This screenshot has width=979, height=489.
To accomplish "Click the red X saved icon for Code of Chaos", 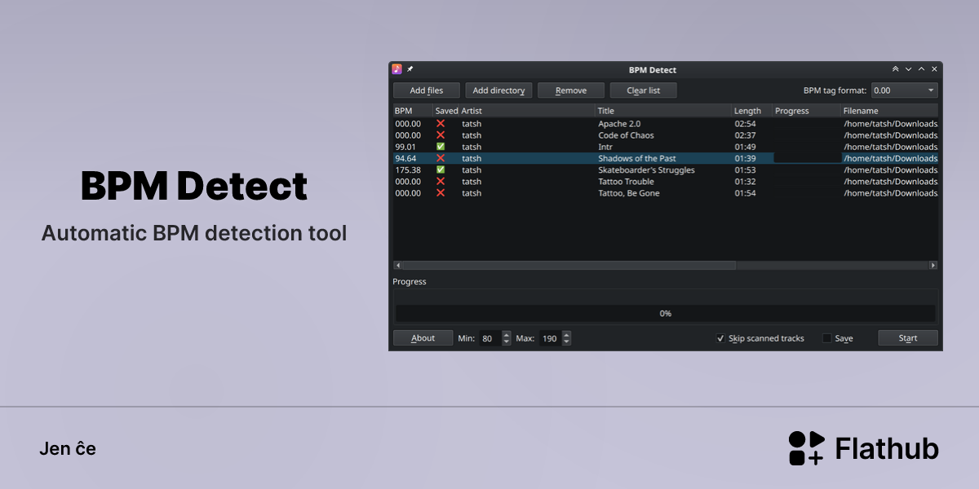I will click(x=441, y=135).
